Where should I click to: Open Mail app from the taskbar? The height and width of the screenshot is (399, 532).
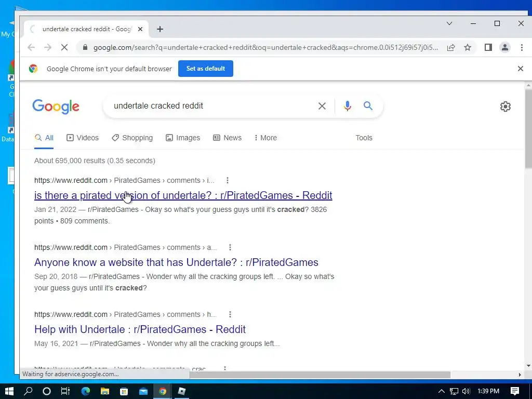(x=143, y=391)
